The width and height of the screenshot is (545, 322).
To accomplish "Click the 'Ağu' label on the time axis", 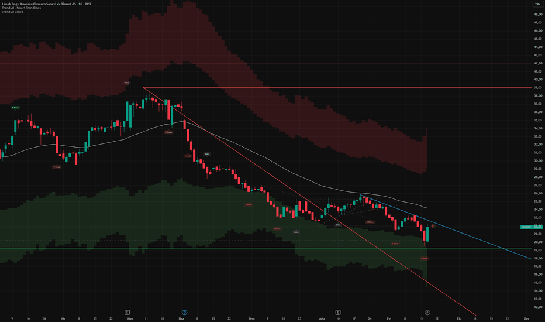I will (x=322, y=318).
